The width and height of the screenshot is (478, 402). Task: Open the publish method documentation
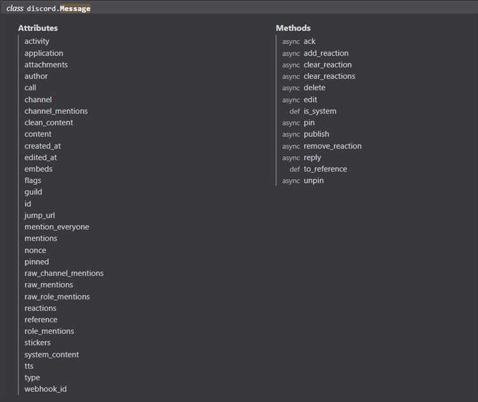pos(316,134)
